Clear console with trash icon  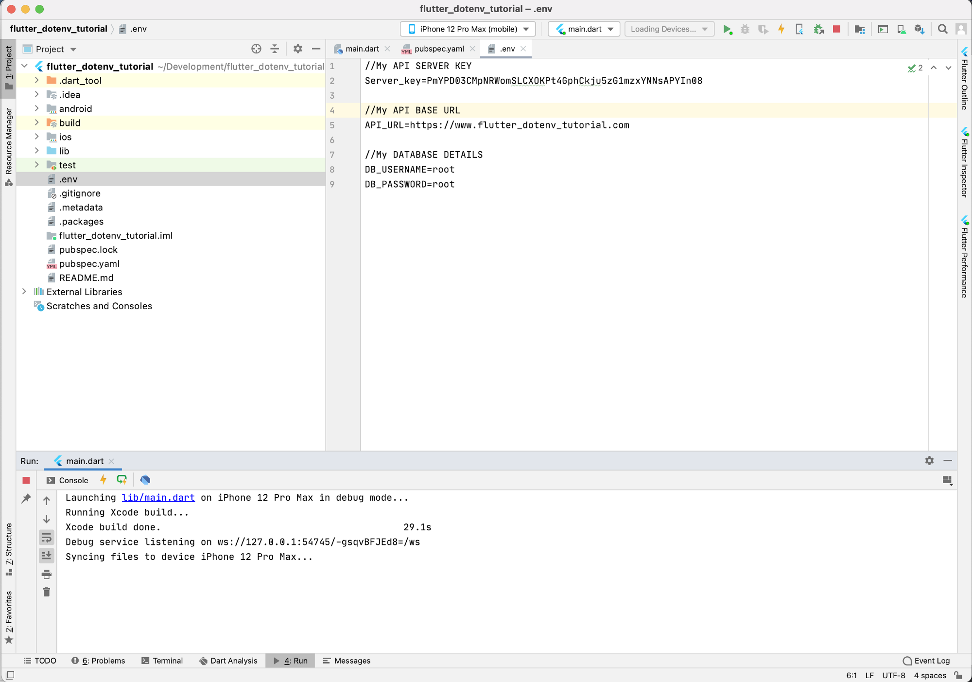coord(47,592)
